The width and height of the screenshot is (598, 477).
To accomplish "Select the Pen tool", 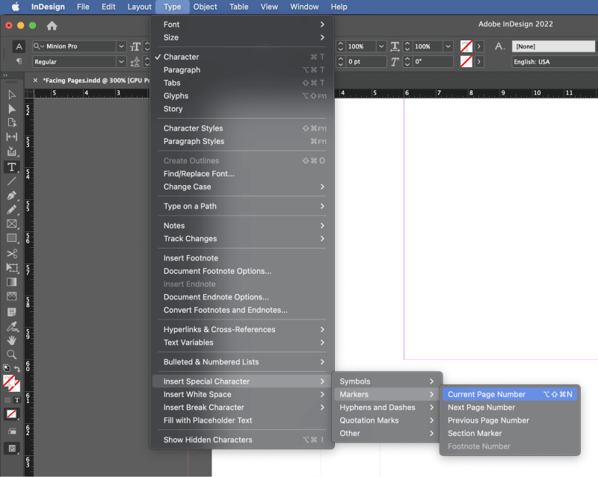I will pyautogui.click(x=11, y=196).
